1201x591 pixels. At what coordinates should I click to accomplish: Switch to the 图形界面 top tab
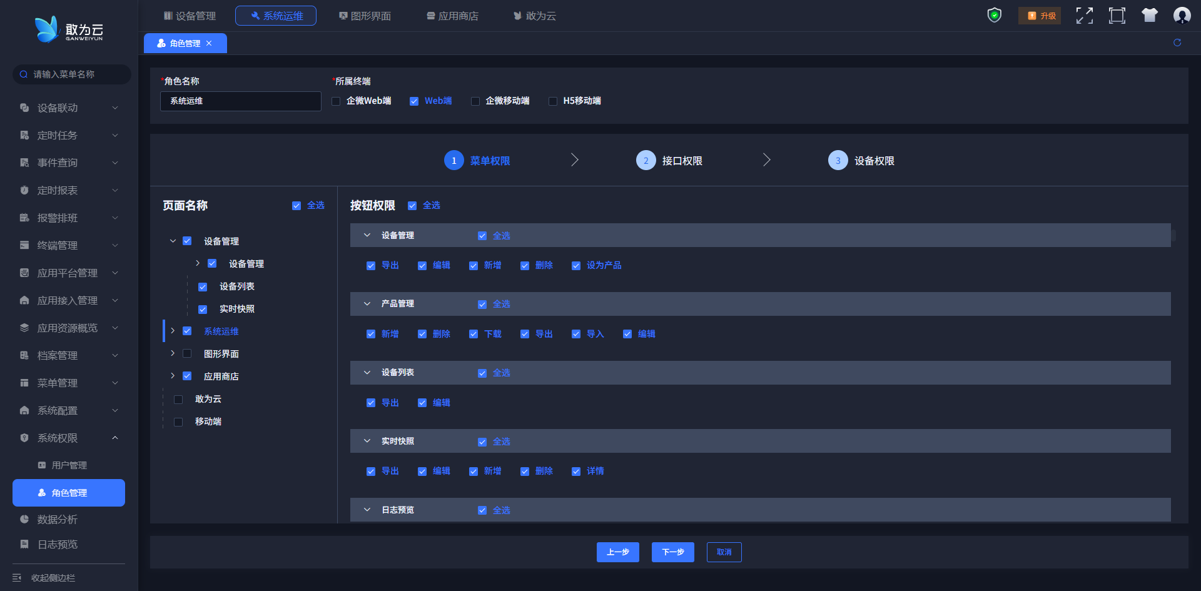365,16
